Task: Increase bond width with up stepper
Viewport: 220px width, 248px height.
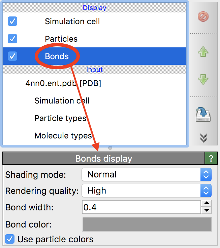Action: click(x=208, y=203)
